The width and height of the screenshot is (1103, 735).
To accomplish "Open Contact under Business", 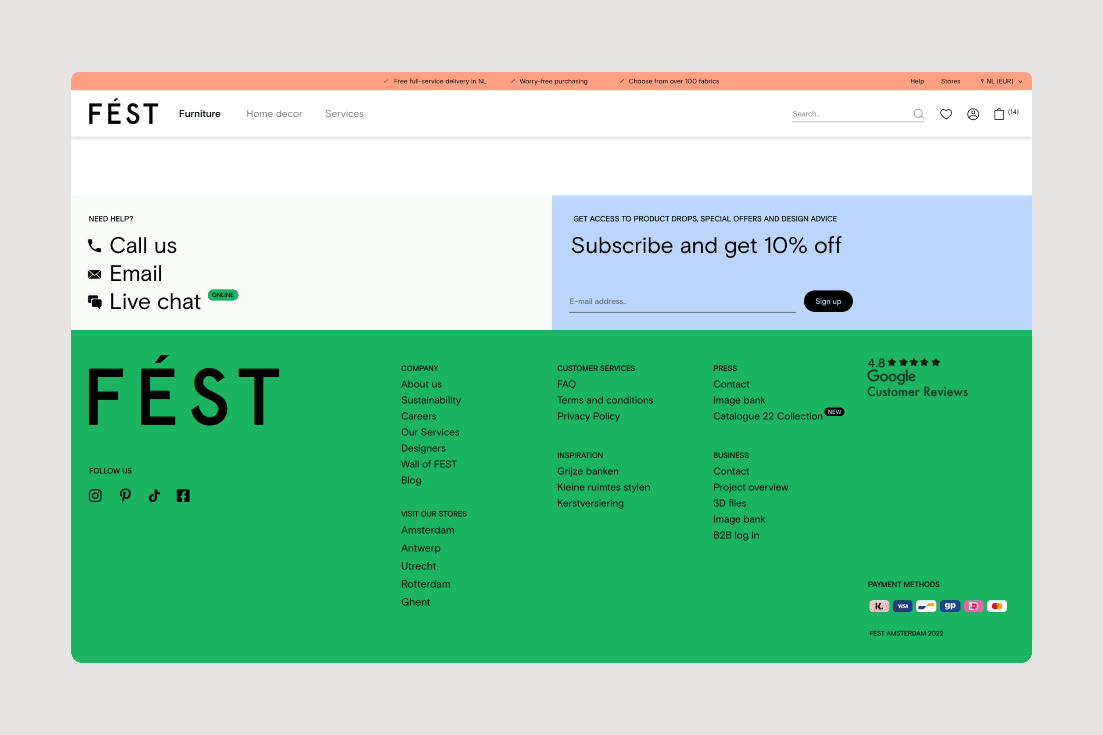I will pyautogui.click(x=731, y=471).
